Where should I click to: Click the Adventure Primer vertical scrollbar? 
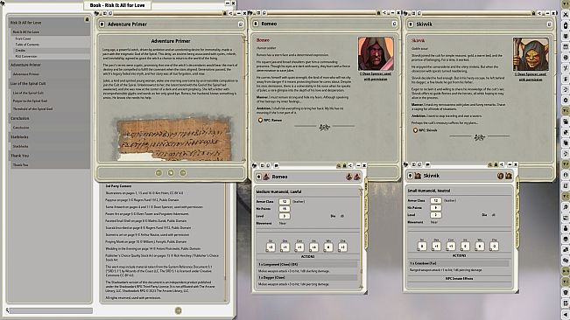coord(244,98)
